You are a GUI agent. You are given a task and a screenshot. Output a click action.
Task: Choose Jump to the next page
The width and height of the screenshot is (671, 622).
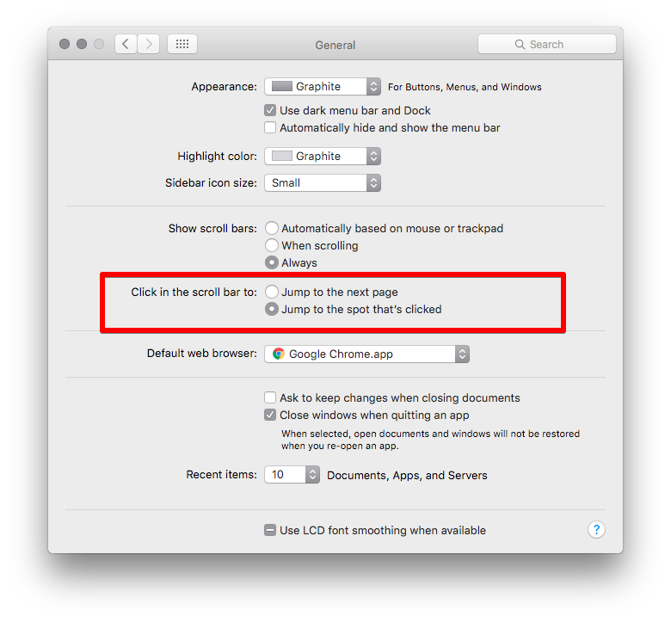coord(272,292)
